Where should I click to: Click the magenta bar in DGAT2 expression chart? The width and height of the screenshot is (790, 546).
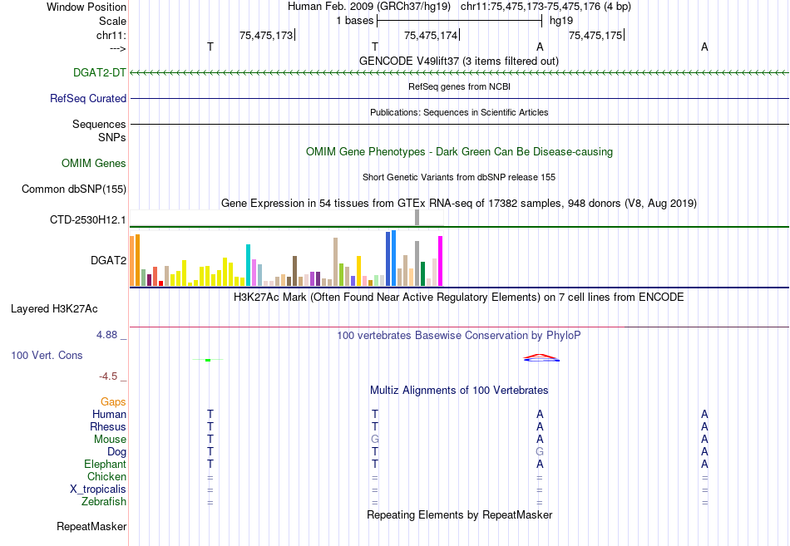440,261
